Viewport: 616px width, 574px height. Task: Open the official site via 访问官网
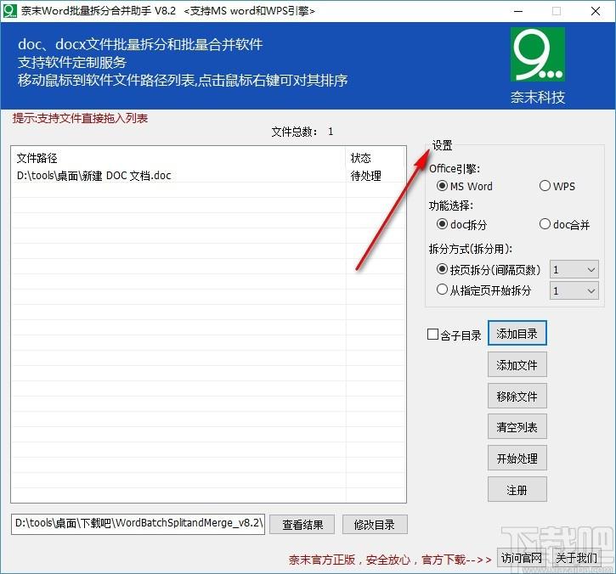pyautogui.click(x=522, y=558)
